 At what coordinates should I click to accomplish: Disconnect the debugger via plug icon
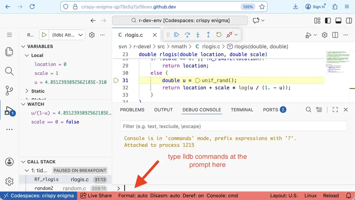coord(229,35)
